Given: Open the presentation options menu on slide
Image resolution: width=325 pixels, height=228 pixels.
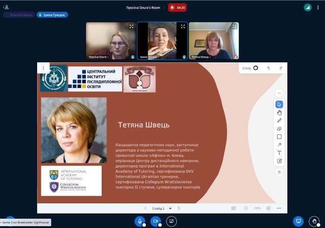Looking at the screenshot, I should pyautogui.click(x=43, y=68).
